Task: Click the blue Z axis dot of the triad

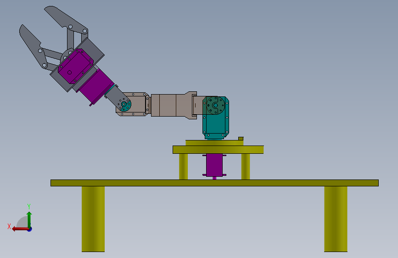Action: [x=30, y=230]
